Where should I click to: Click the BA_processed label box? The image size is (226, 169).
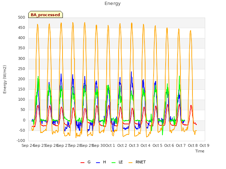click(x=46, y=14)
